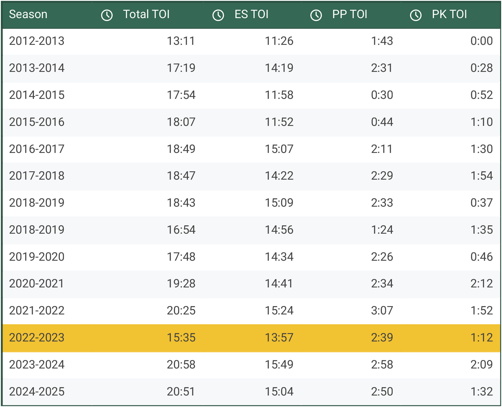Sort by the PP TOI column header
The image size is (502, 407).
[x=350, y=14]
